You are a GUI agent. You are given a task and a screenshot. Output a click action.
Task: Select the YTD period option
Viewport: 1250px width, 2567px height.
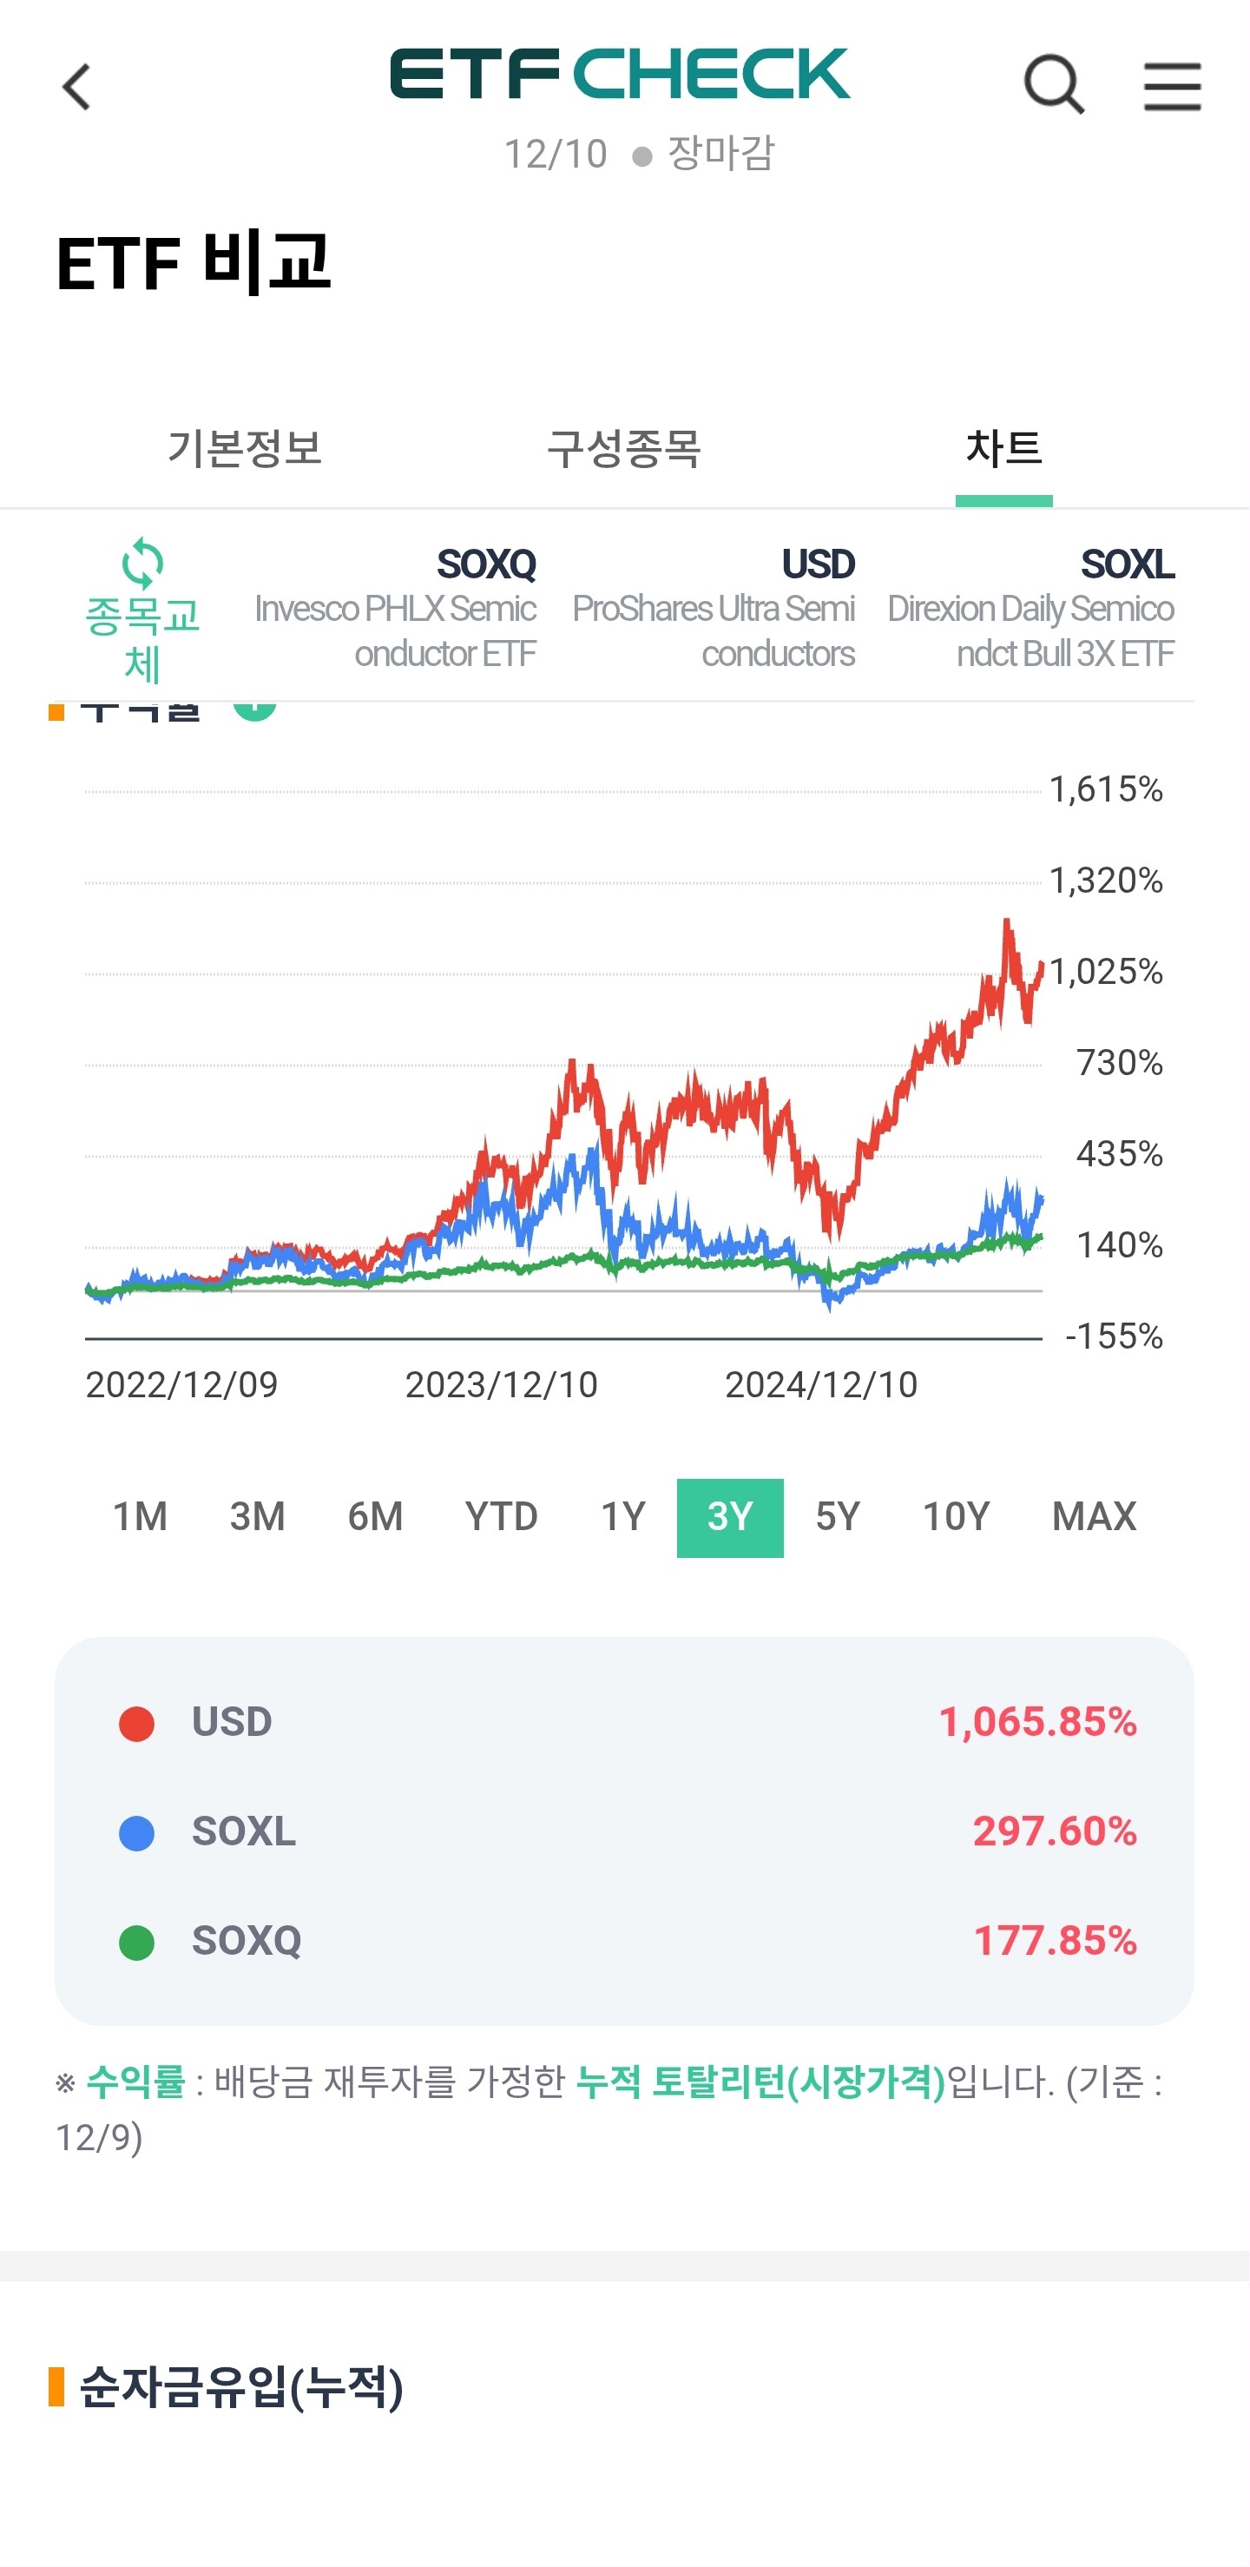click(501, 1517)
